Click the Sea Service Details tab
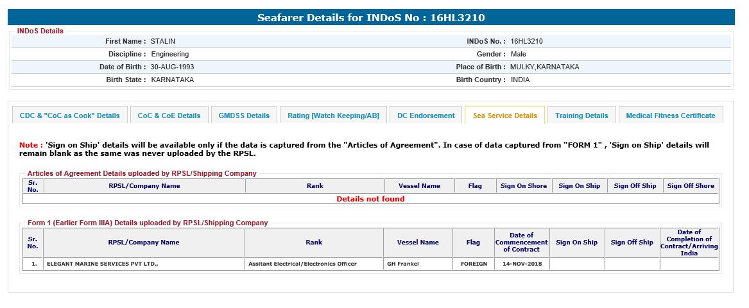Image resolution: width=749 pixels, height=308 pixels. 504,116
